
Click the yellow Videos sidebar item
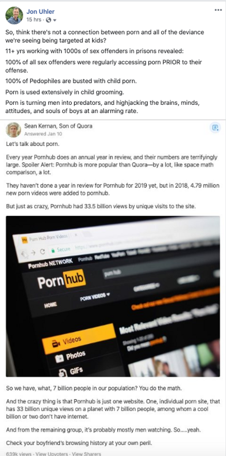tap(79, 338)
